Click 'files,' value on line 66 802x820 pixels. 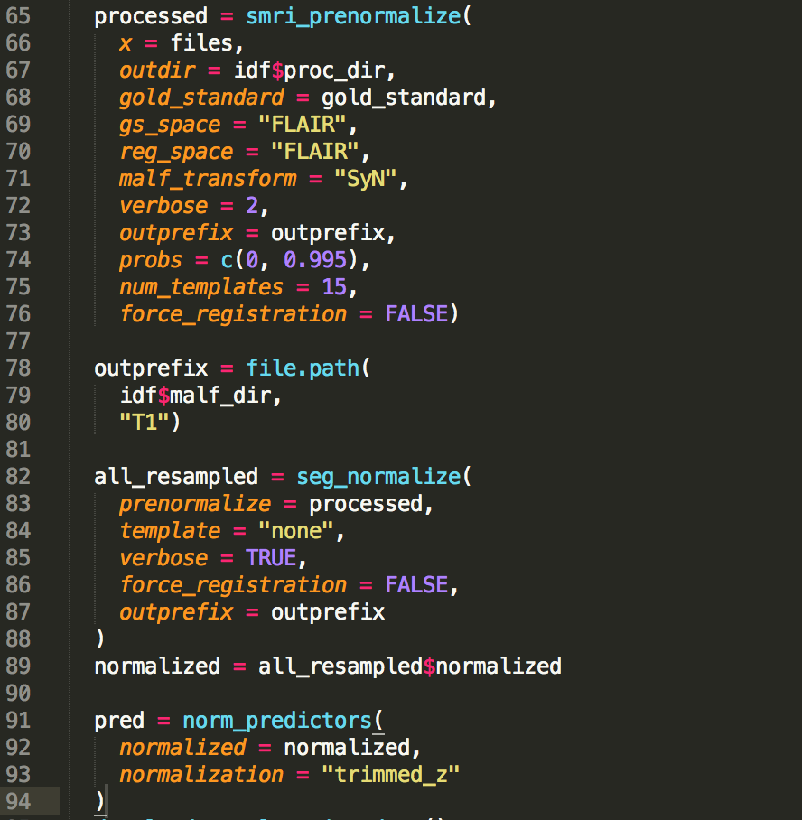pos(207,43)
